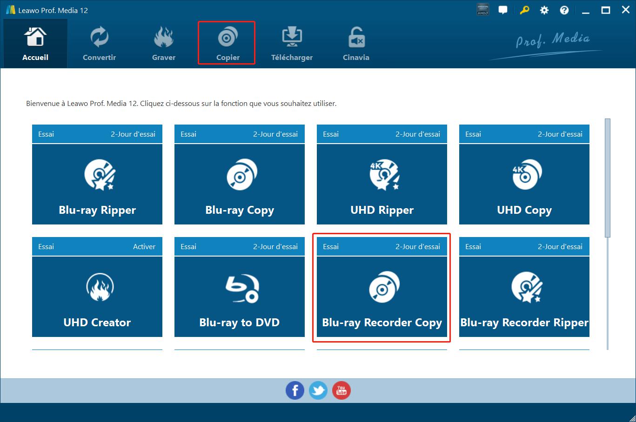The width and height of the screenshot is (636, 422).
Task: Open the Cinavia tab
Action: [356, 44]
